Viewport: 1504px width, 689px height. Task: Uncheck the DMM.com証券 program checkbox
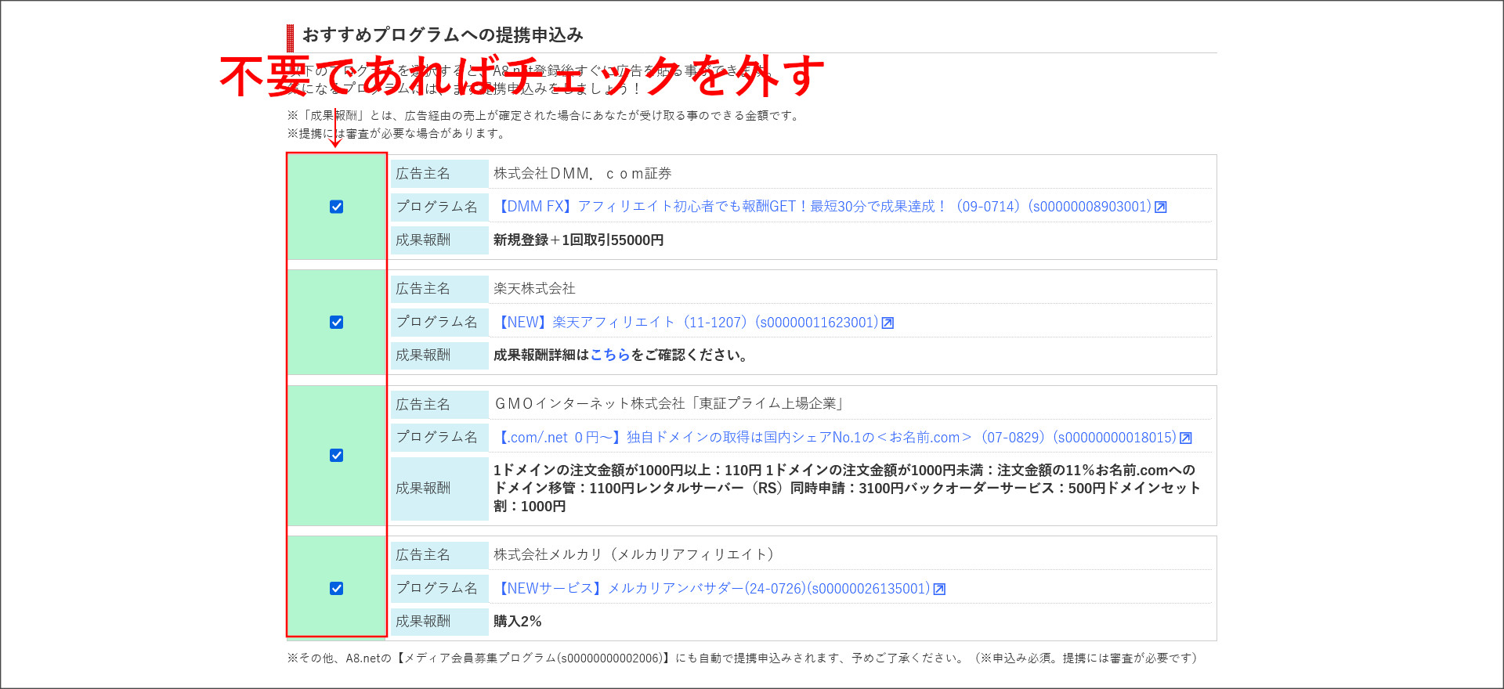click(336, 207)
